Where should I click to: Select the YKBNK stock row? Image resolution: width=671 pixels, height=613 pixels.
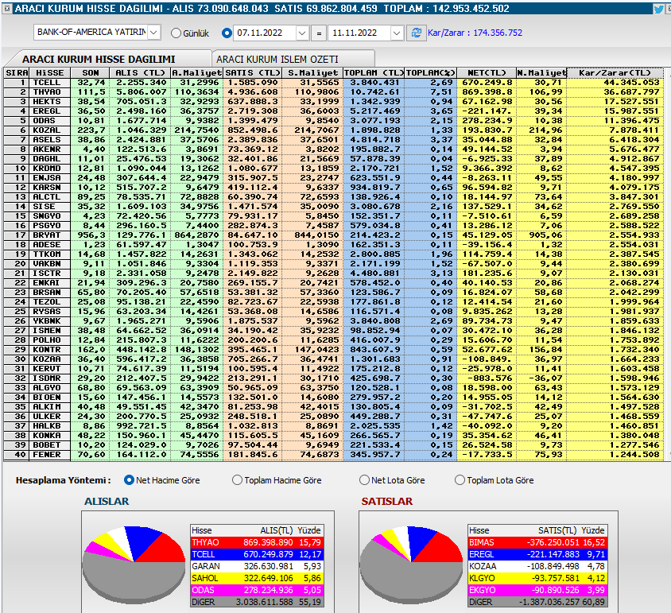pyautogui.click(x=334, y=321)
